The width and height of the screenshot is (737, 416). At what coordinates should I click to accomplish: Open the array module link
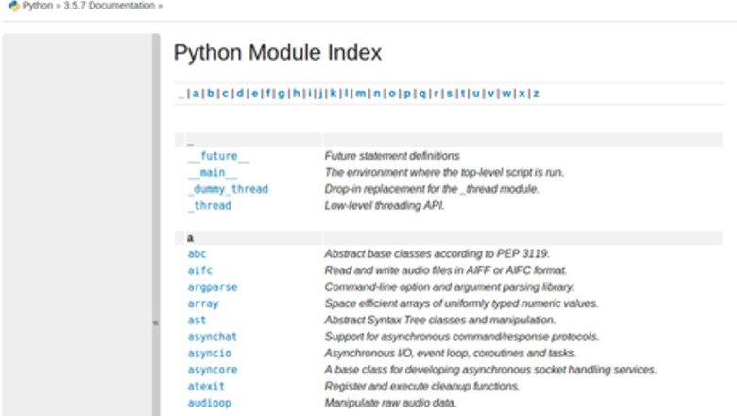coord(203,303)
